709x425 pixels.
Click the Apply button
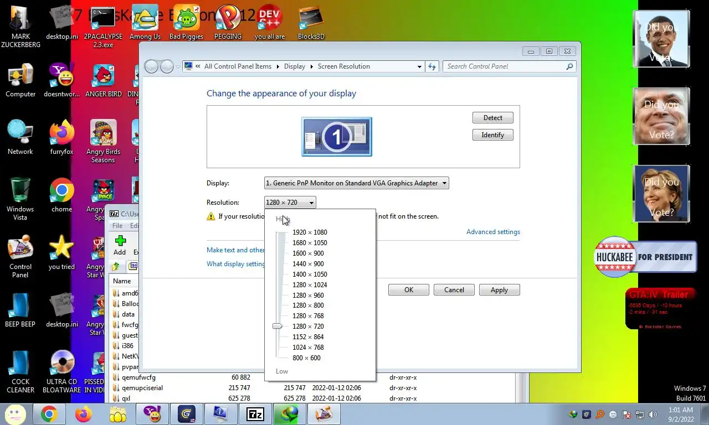(x=499, y=290)
